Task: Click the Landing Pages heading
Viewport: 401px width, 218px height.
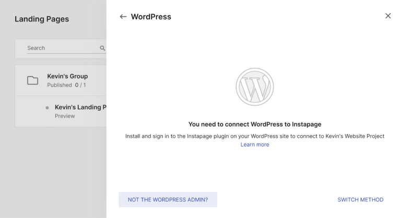Action: coord(42,19)
